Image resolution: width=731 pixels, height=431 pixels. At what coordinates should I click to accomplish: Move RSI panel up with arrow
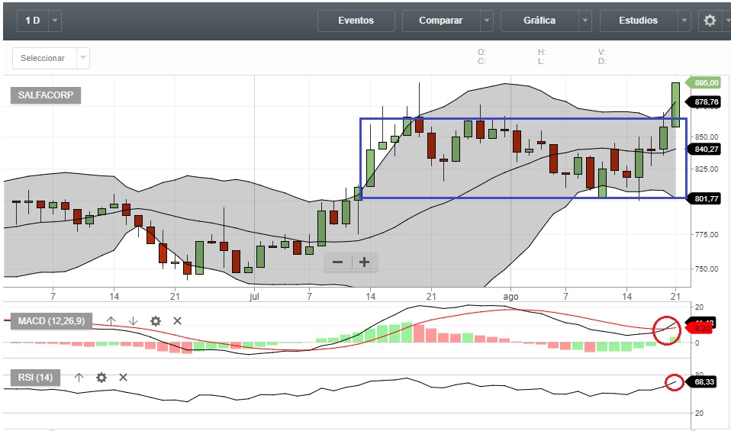click(x=79, y=378)
